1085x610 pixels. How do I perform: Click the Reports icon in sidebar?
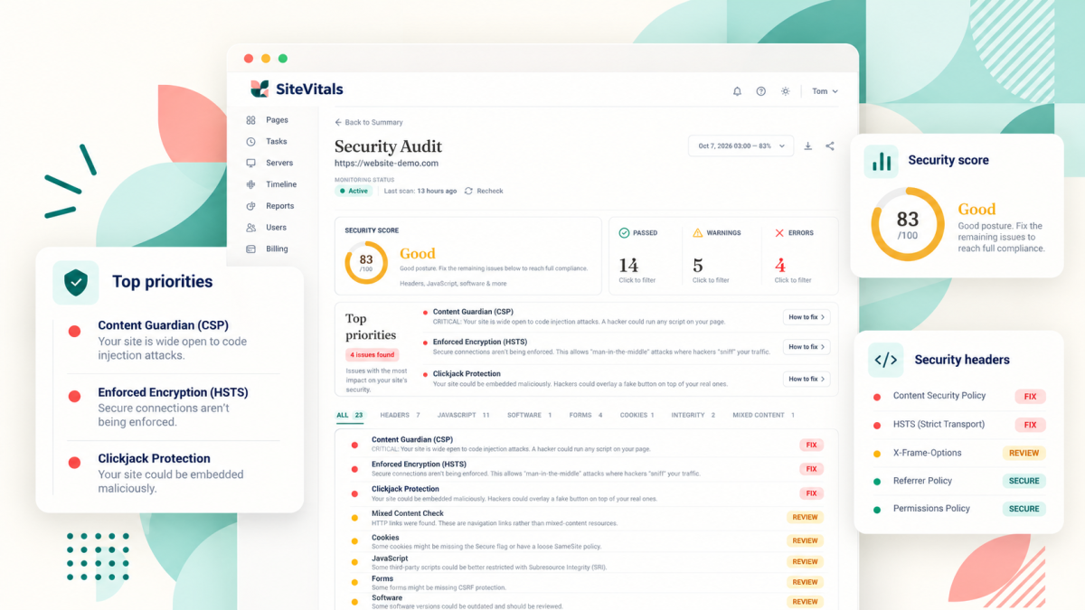(x=250, y=206)
